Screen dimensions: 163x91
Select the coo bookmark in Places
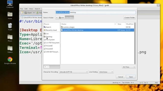coord(52,34)
